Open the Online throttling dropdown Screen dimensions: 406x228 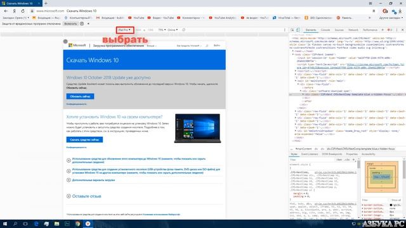click(173, 30)
